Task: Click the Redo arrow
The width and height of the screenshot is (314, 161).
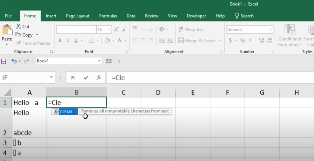Action: tap(26, 61)
